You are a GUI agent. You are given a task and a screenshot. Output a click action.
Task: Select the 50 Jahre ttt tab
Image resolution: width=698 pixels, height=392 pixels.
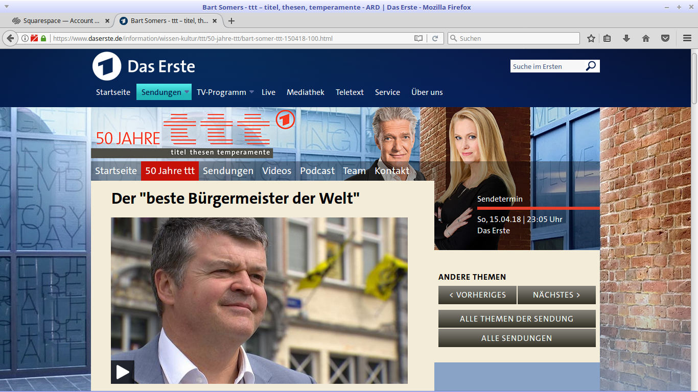170,171
